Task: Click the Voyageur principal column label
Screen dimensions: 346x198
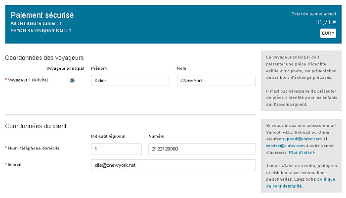Action: coord(65,68)
